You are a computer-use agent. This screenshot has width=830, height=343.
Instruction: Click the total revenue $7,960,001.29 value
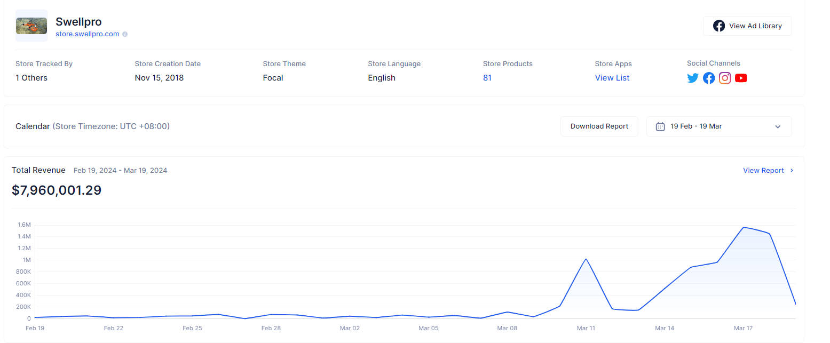(57, 190)
